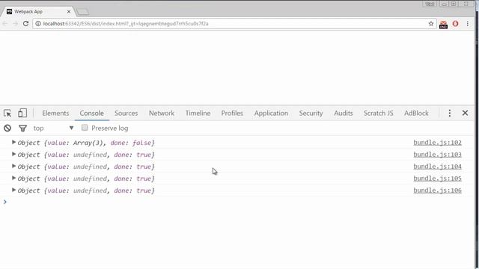
Task: Open the Audits tab
Action: coord(344,113)
